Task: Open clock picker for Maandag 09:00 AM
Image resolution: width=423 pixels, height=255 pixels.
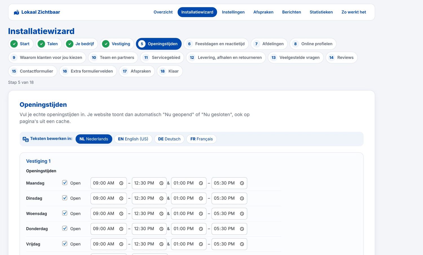Action: pos(121,183)
